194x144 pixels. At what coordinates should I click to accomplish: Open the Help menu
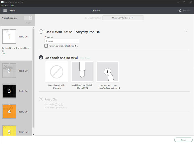12,6
